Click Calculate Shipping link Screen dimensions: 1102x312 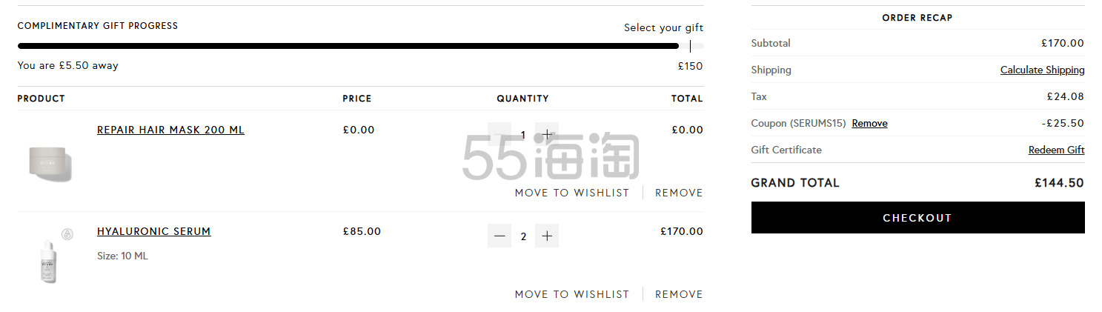[1042, 70]
